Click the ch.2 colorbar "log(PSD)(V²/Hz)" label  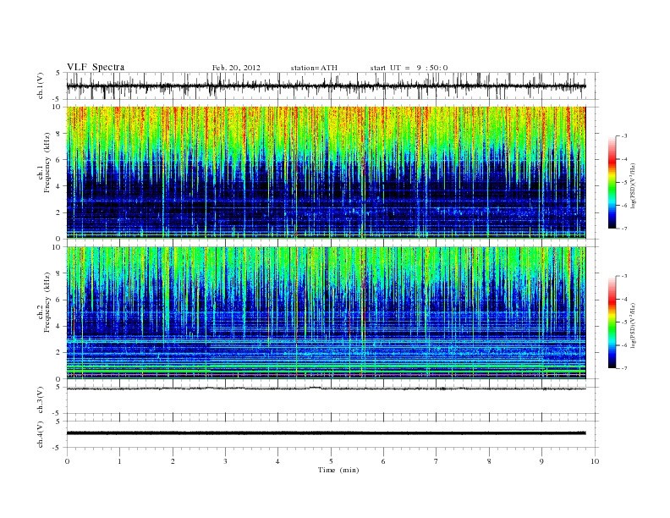(633, 326)
